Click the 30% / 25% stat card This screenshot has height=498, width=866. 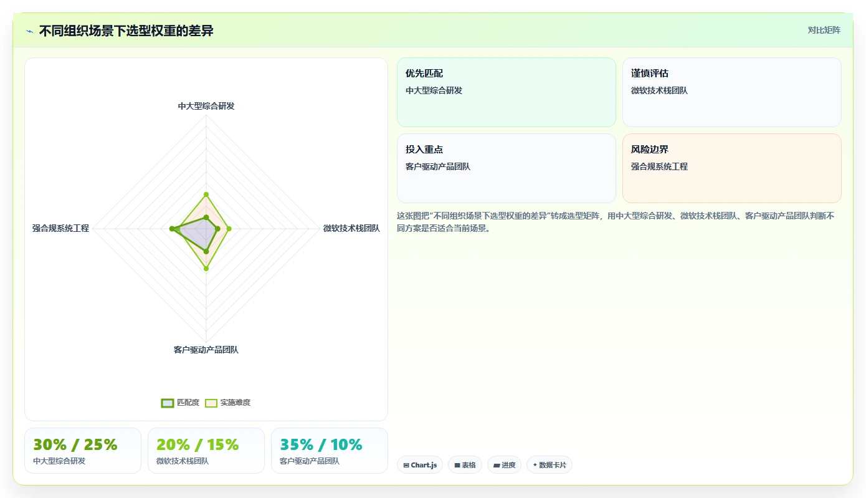pos(83,451)
